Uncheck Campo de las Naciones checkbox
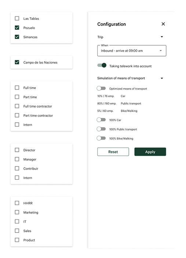The height and width of the screenshot is (258, 186). pyautogui.click(x=17, y=62)
